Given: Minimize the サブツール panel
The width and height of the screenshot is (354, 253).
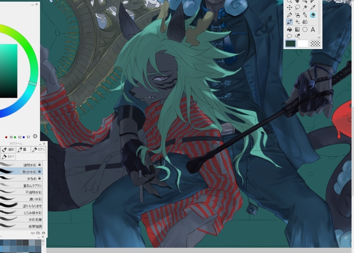Looking at the screenshot, I should point(40,144).
